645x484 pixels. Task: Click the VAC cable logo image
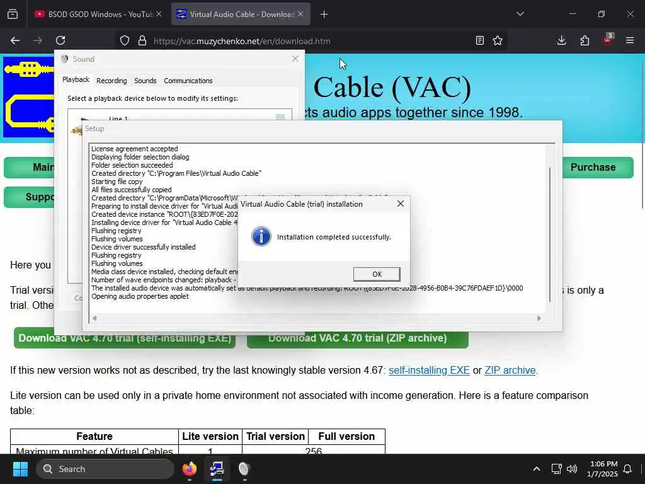(x=28, y=97)
